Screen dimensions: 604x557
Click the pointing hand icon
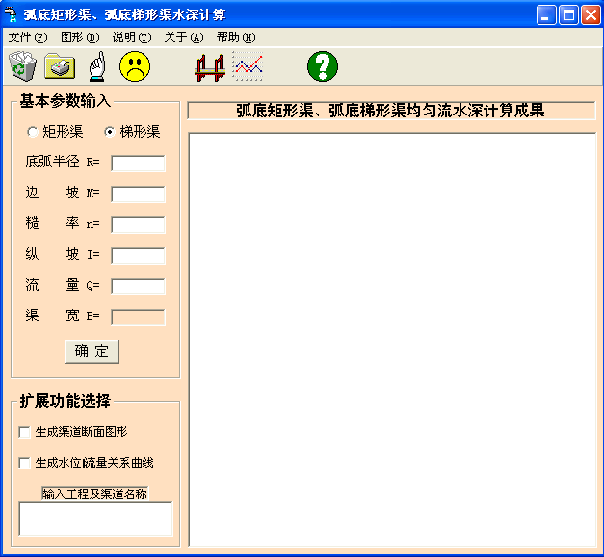point(97,66)
